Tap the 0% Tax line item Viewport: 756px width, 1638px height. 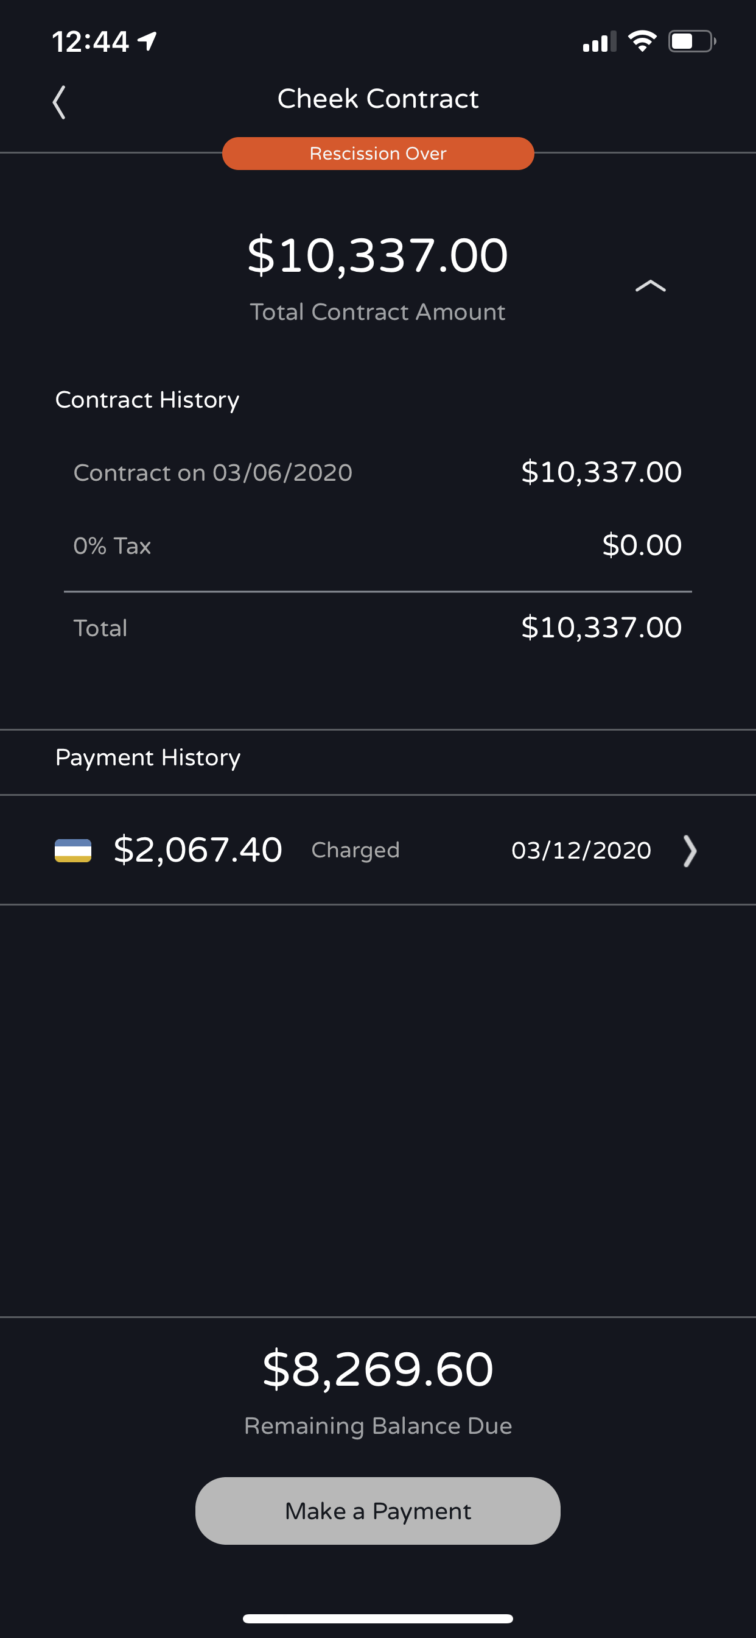pyautogui.click(x=113, y=545)
